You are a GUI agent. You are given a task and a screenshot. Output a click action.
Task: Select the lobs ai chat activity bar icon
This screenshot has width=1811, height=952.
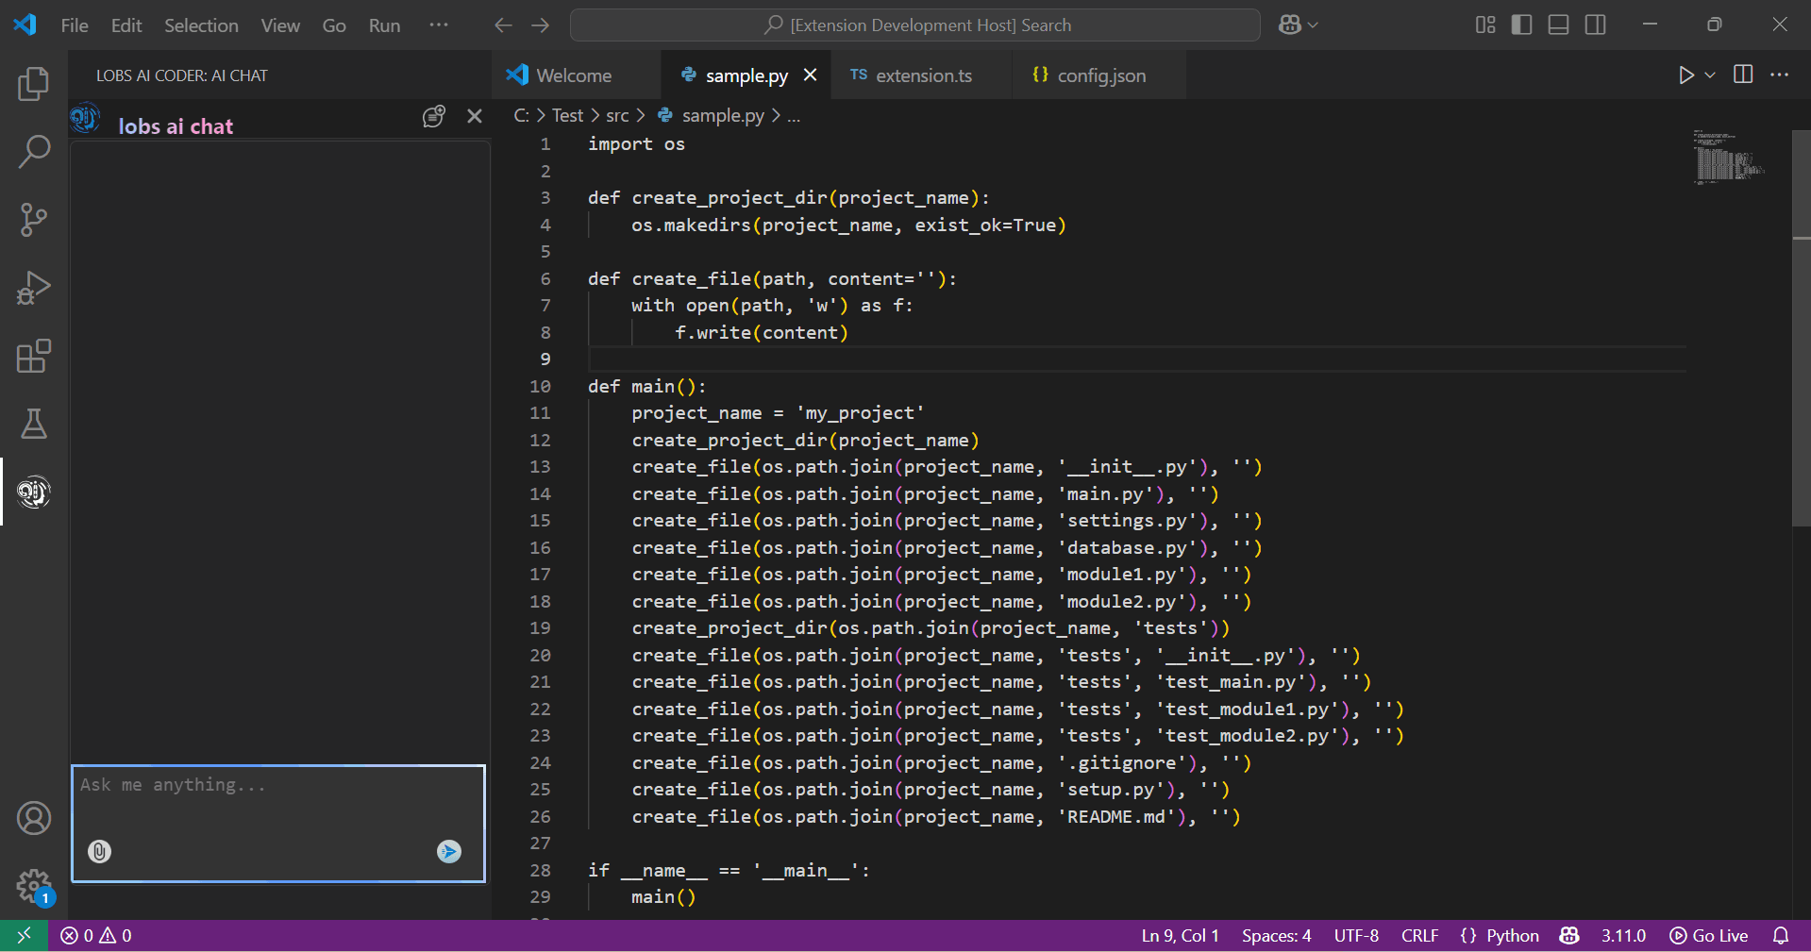34,492
